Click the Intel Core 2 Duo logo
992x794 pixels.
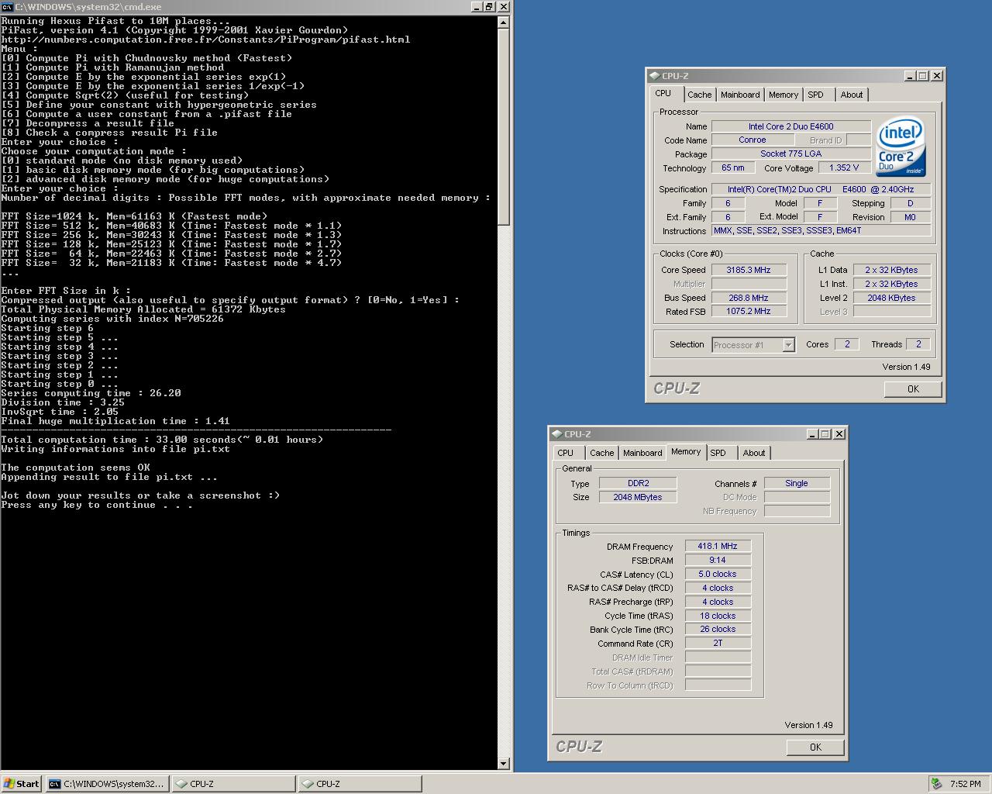click(901, 147)
